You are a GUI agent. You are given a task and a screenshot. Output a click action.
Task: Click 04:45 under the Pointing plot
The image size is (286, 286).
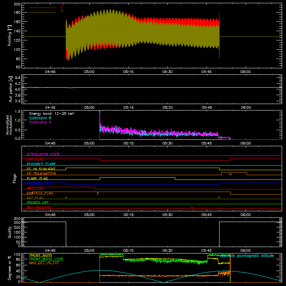click(50, 72)
